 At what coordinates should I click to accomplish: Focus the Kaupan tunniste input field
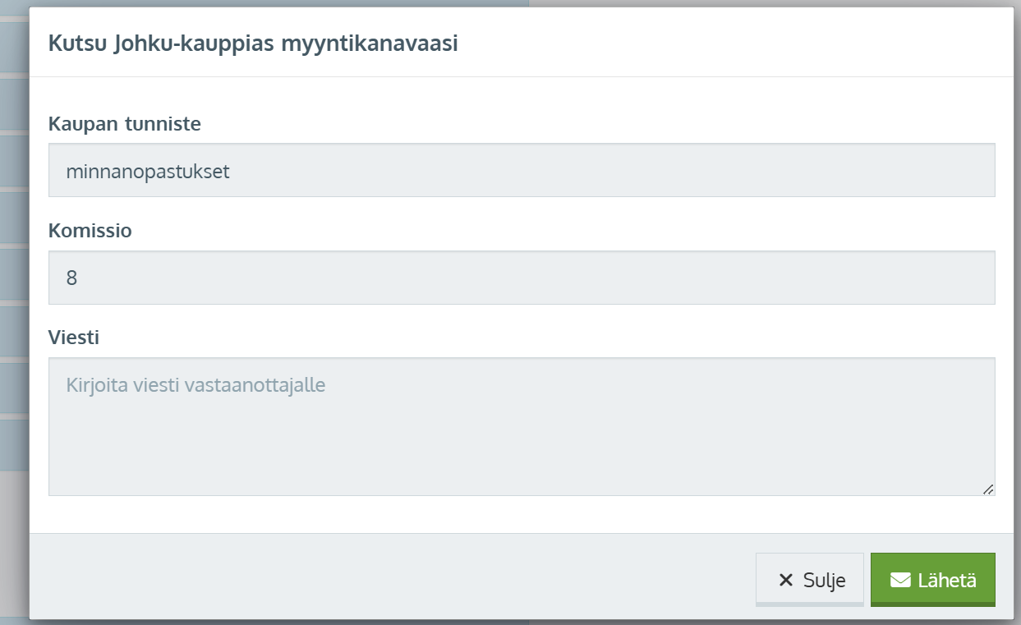click(x=522, y=171)
